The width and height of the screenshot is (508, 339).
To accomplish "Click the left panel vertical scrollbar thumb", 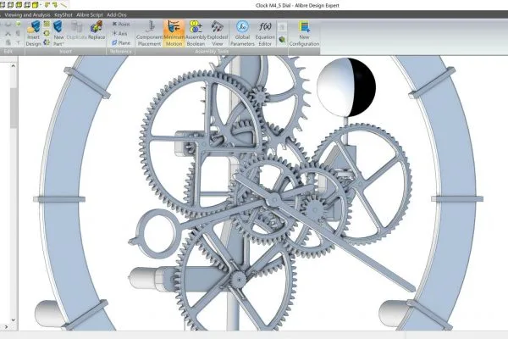I will point(14,107).
